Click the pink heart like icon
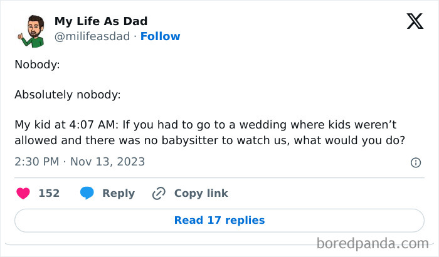This screenshot has width=439, height=257. [23, 193]
